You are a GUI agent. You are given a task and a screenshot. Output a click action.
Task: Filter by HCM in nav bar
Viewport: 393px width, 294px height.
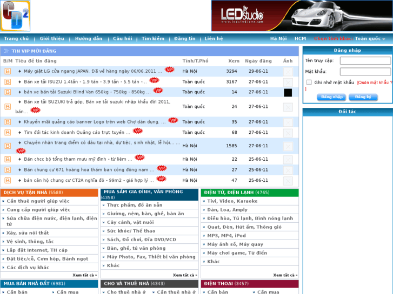pyautogui.click(x=300, y=38)
